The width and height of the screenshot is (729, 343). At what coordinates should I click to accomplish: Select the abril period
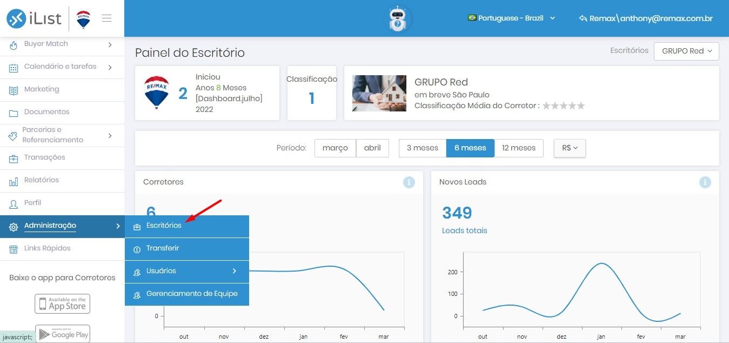pyautogui.click(x=372, y=148)
